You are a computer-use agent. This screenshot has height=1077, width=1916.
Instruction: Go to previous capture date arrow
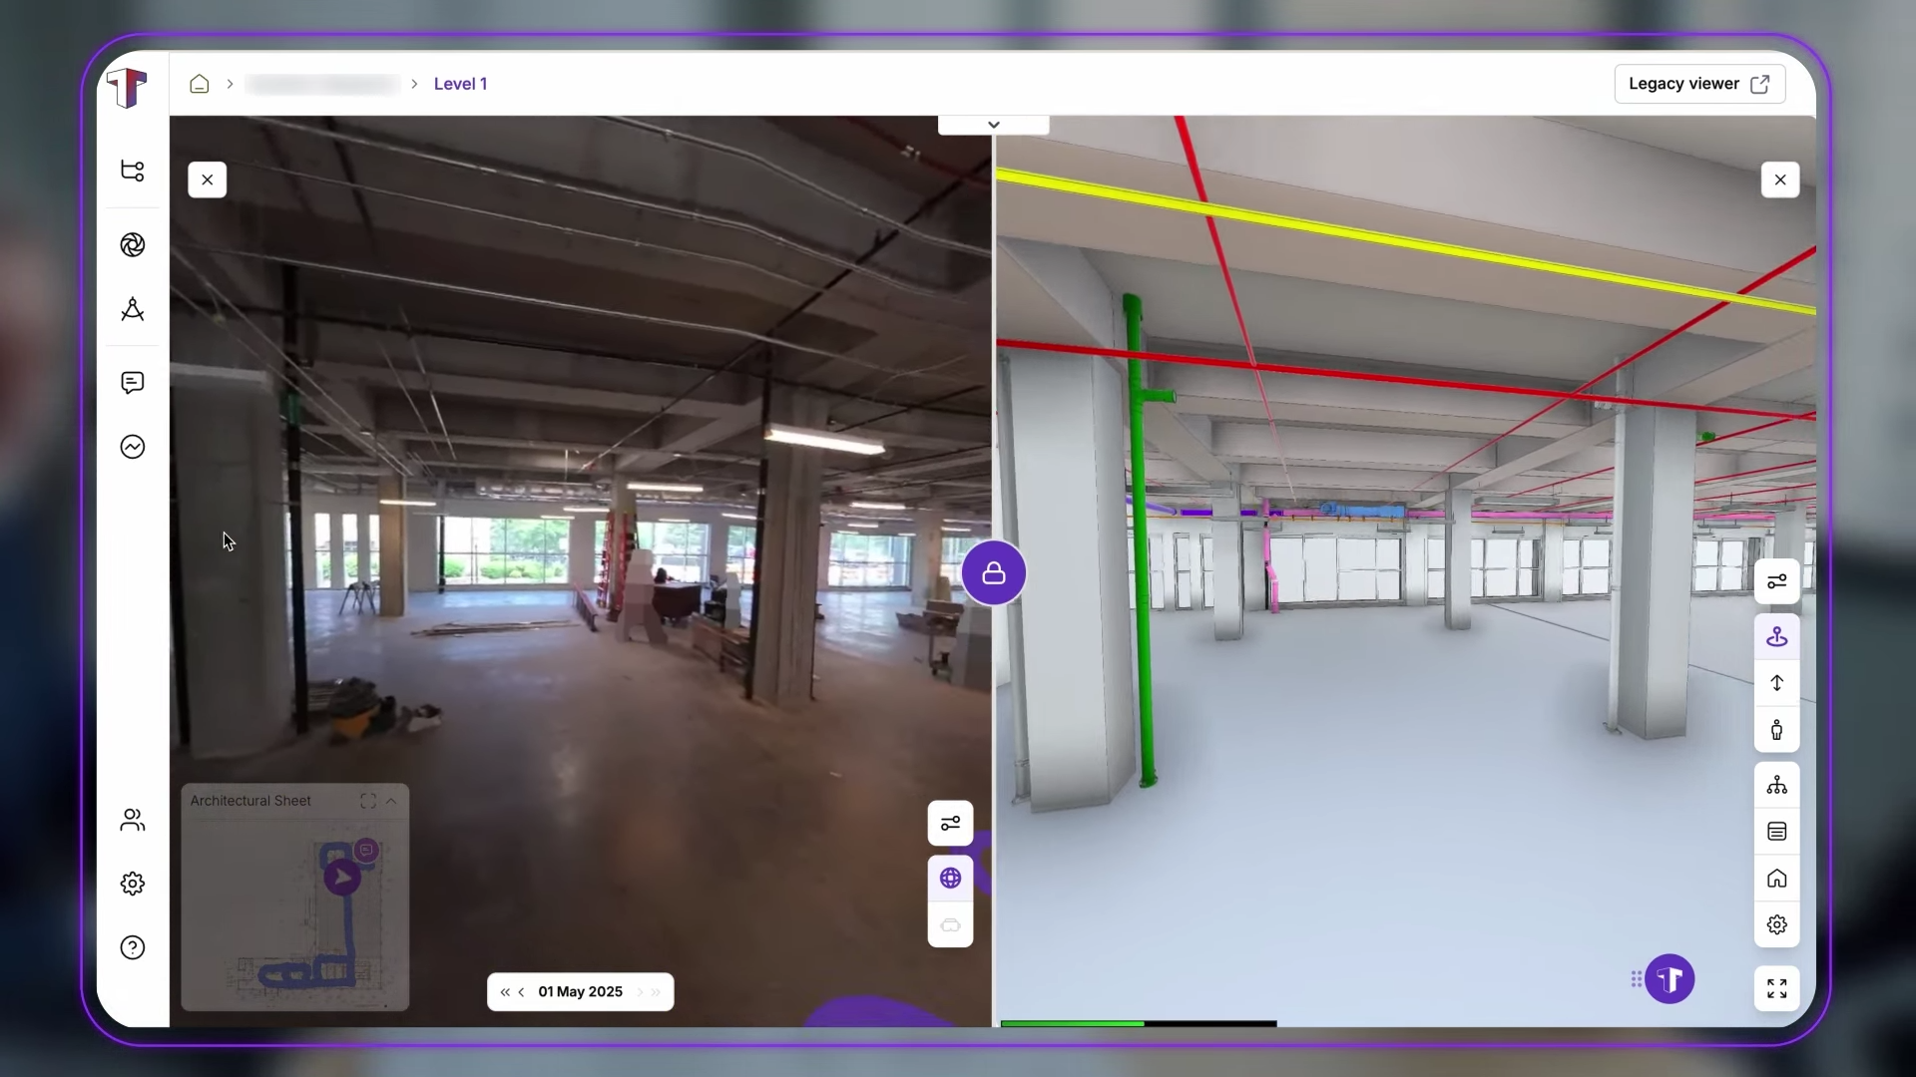point(521,992)
